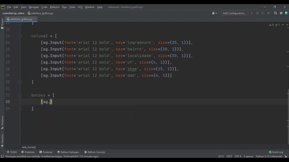The width and height of the screenshot is (289, 162).
Task: Open the Code menu
Action: (x=44, y=7)
